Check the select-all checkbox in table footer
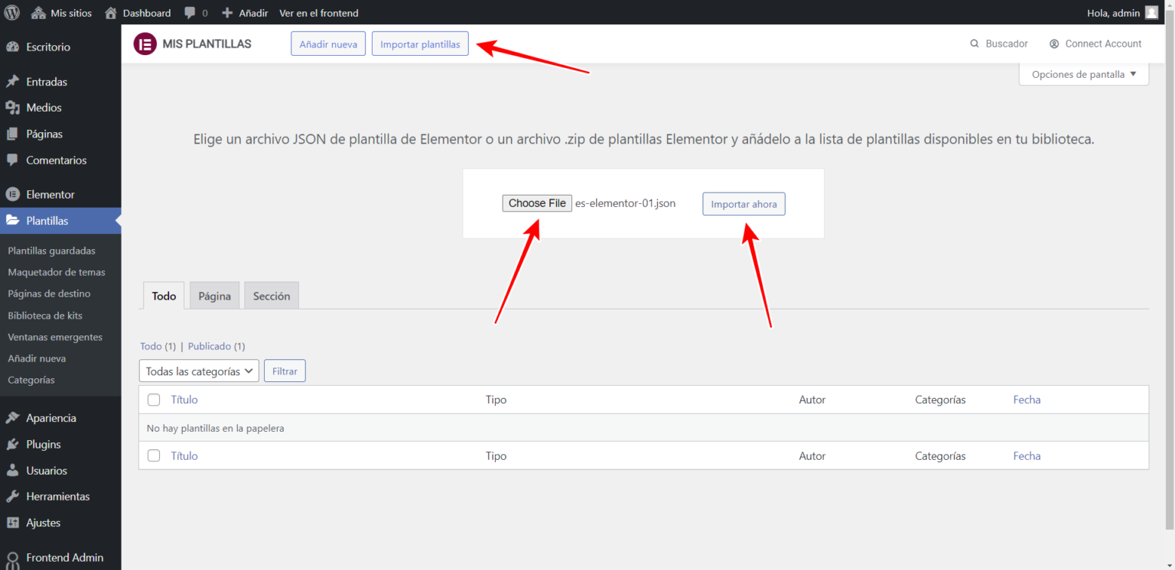This screenshot has width=1175, height=570. 154,455
